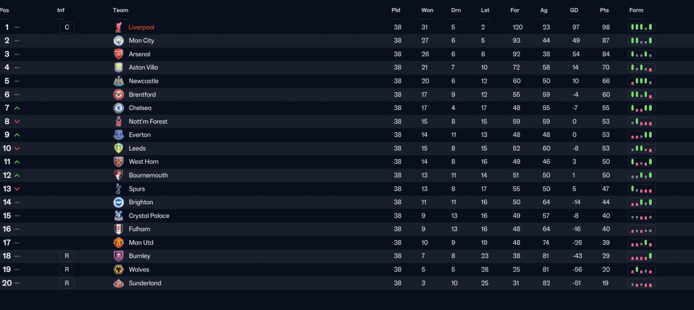Click the Wolves club crest

(118, 269)
